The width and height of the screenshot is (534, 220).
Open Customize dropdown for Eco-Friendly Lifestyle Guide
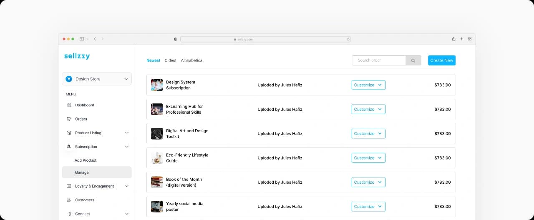pyautogui.click(x=368, y=158)
